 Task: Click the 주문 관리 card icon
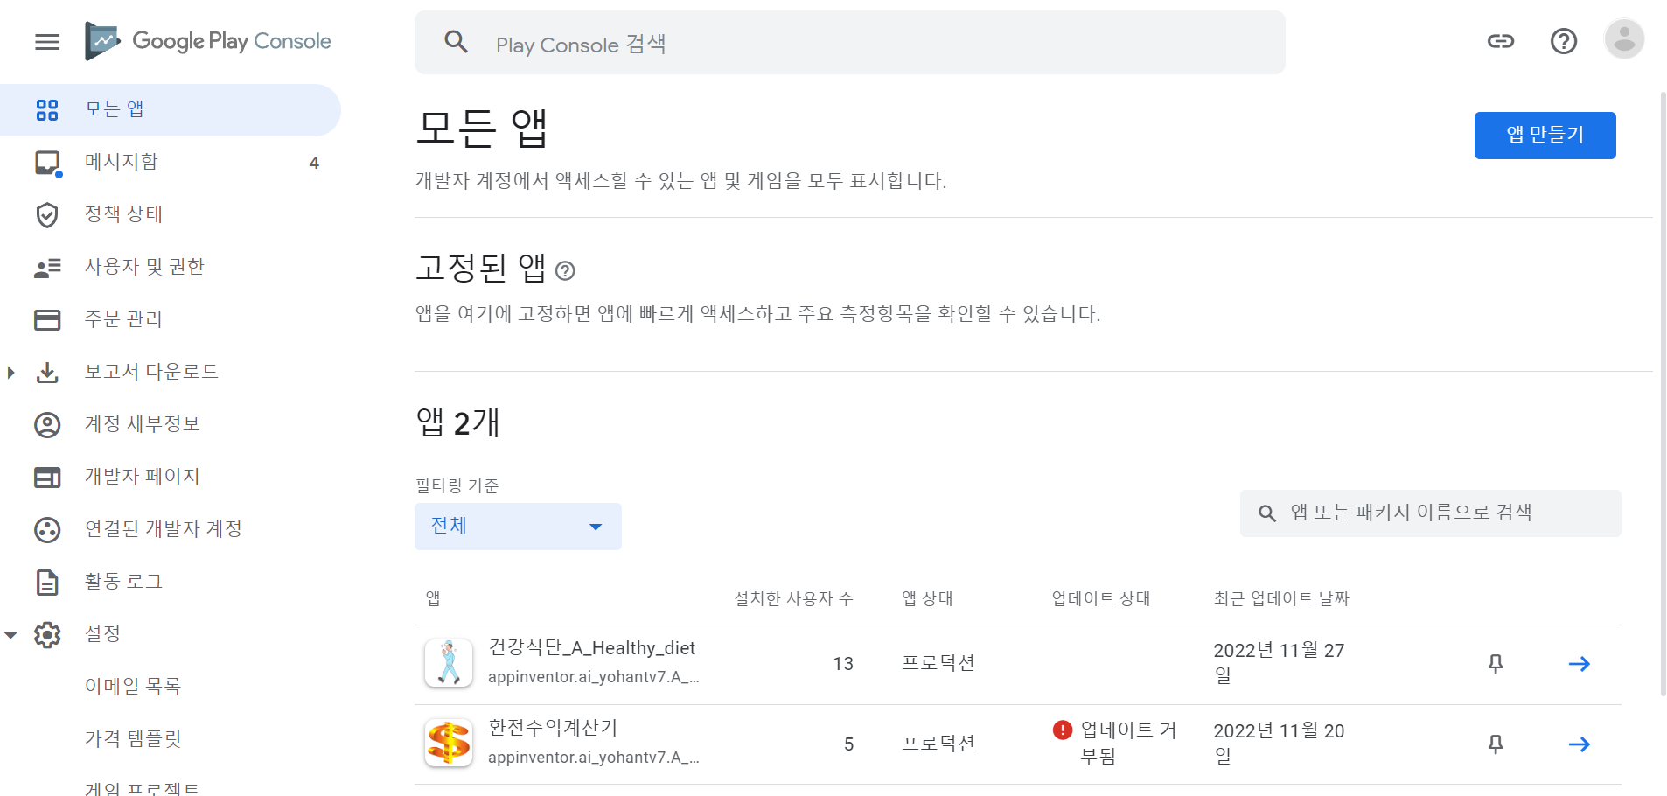[47, 320]
